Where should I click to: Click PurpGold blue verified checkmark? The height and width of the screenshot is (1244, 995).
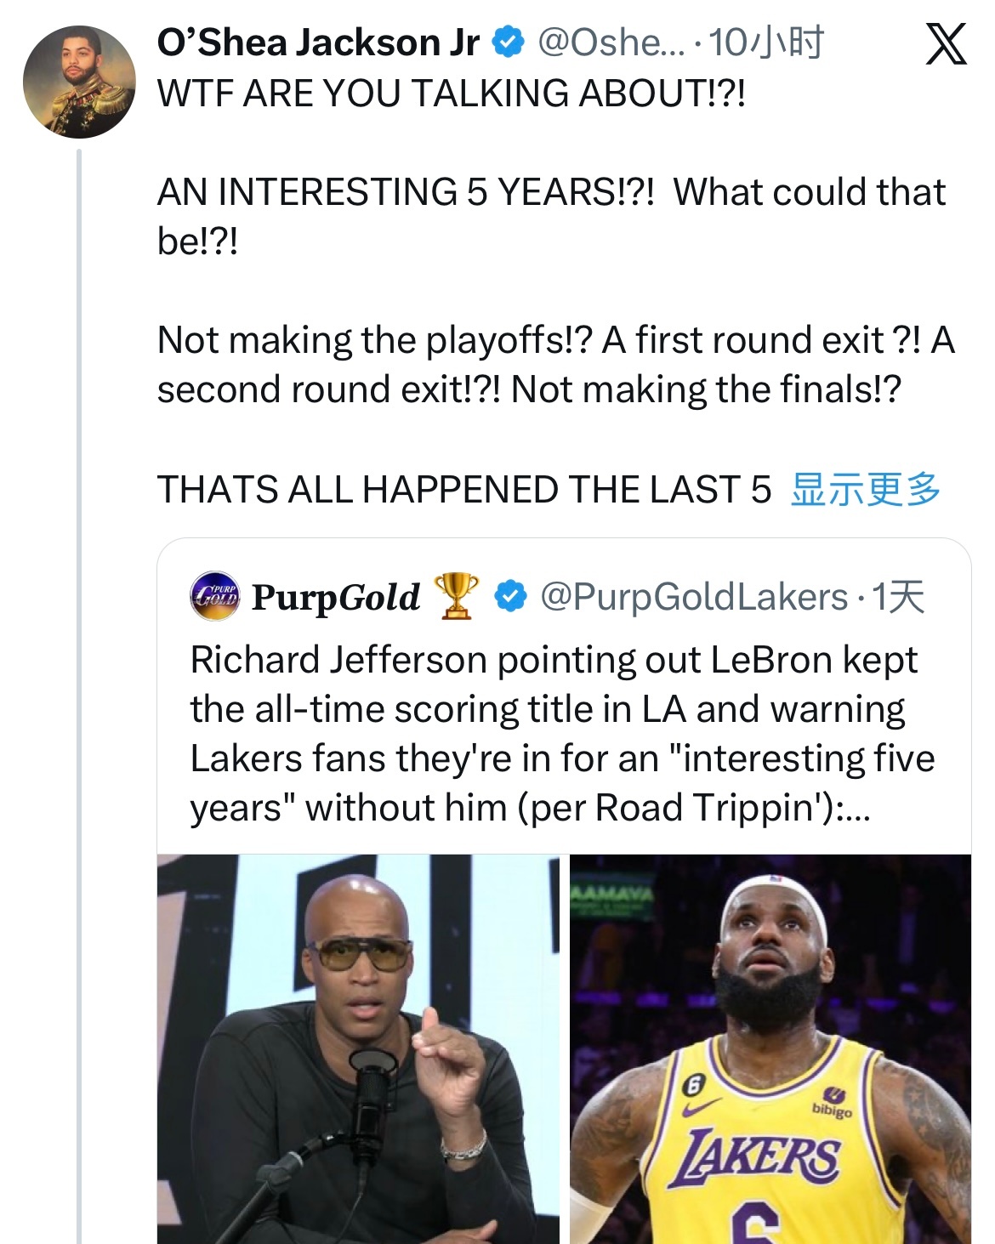pyautogui.click(x=509, y=596)
